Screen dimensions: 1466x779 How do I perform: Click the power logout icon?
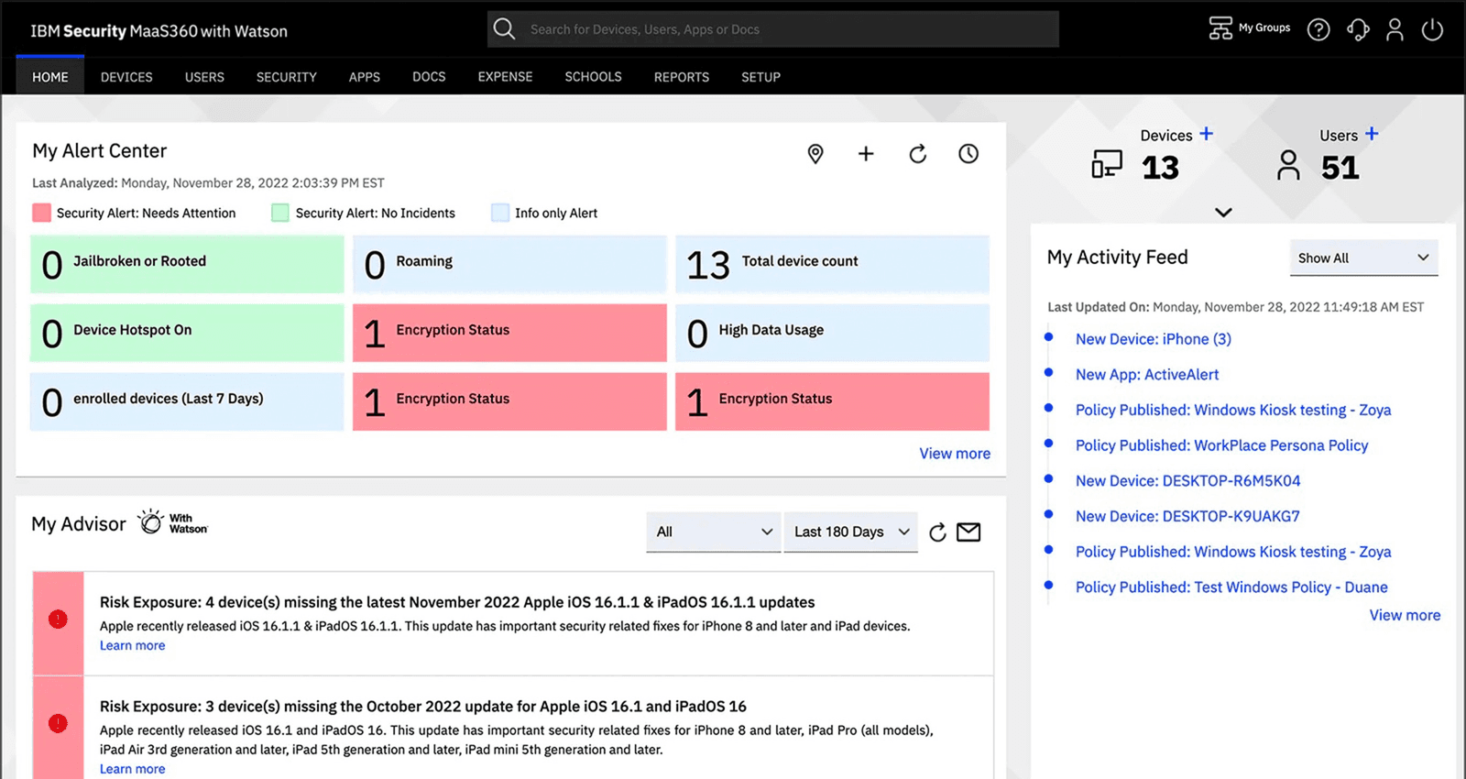click(x=1432, y=29)
